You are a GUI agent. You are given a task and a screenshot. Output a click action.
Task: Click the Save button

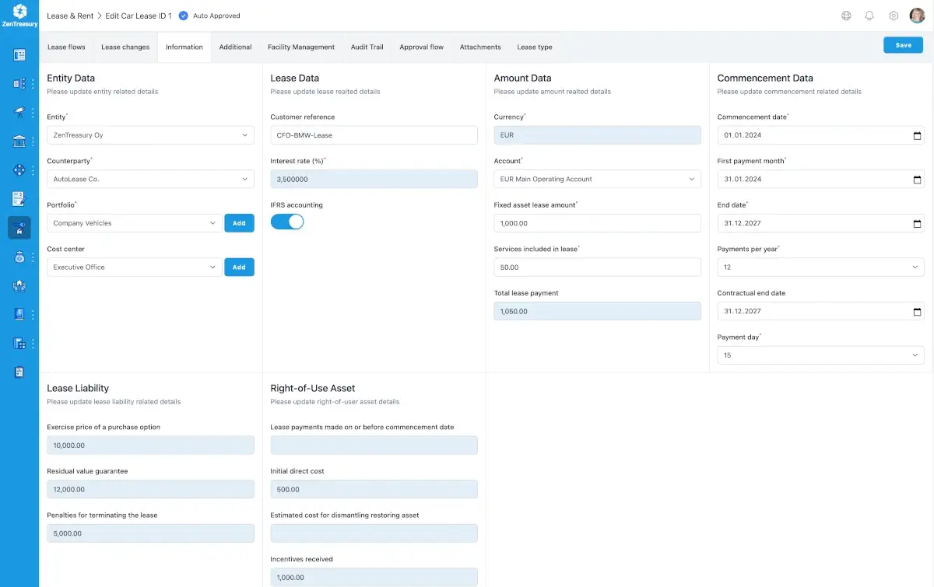(903, 45)
